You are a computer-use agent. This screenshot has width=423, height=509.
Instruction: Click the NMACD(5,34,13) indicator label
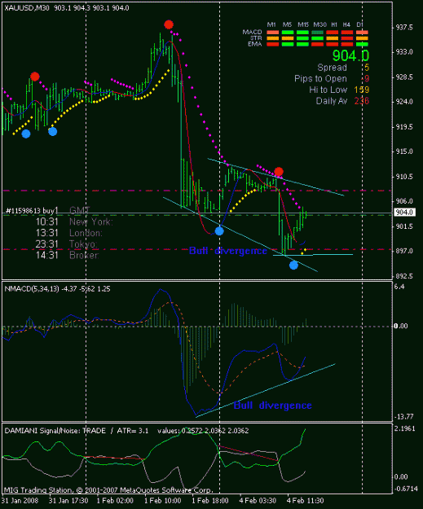pyautogui.click(x=58, y=288)
